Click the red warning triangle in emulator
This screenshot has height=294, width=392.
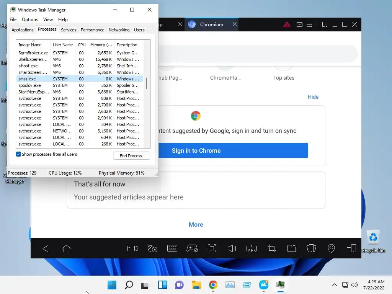click(287, 24)
